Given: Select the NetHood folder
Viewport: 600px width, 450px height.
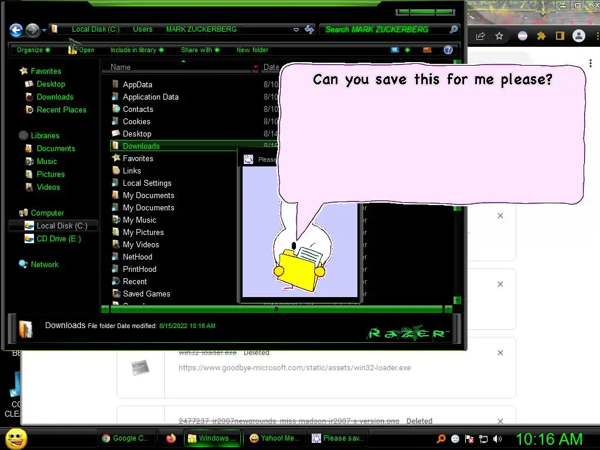Looking at the screenshot, I should pos(137,257).
